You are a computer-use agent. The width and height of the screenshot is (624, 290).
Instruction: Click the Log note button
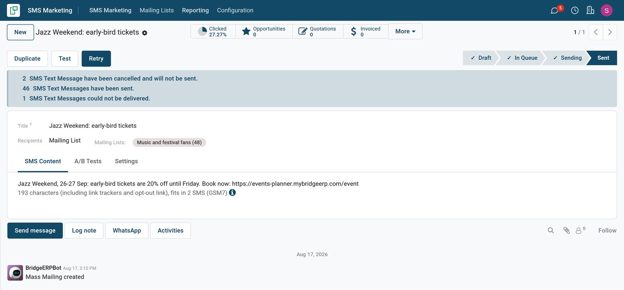(84, 231)
